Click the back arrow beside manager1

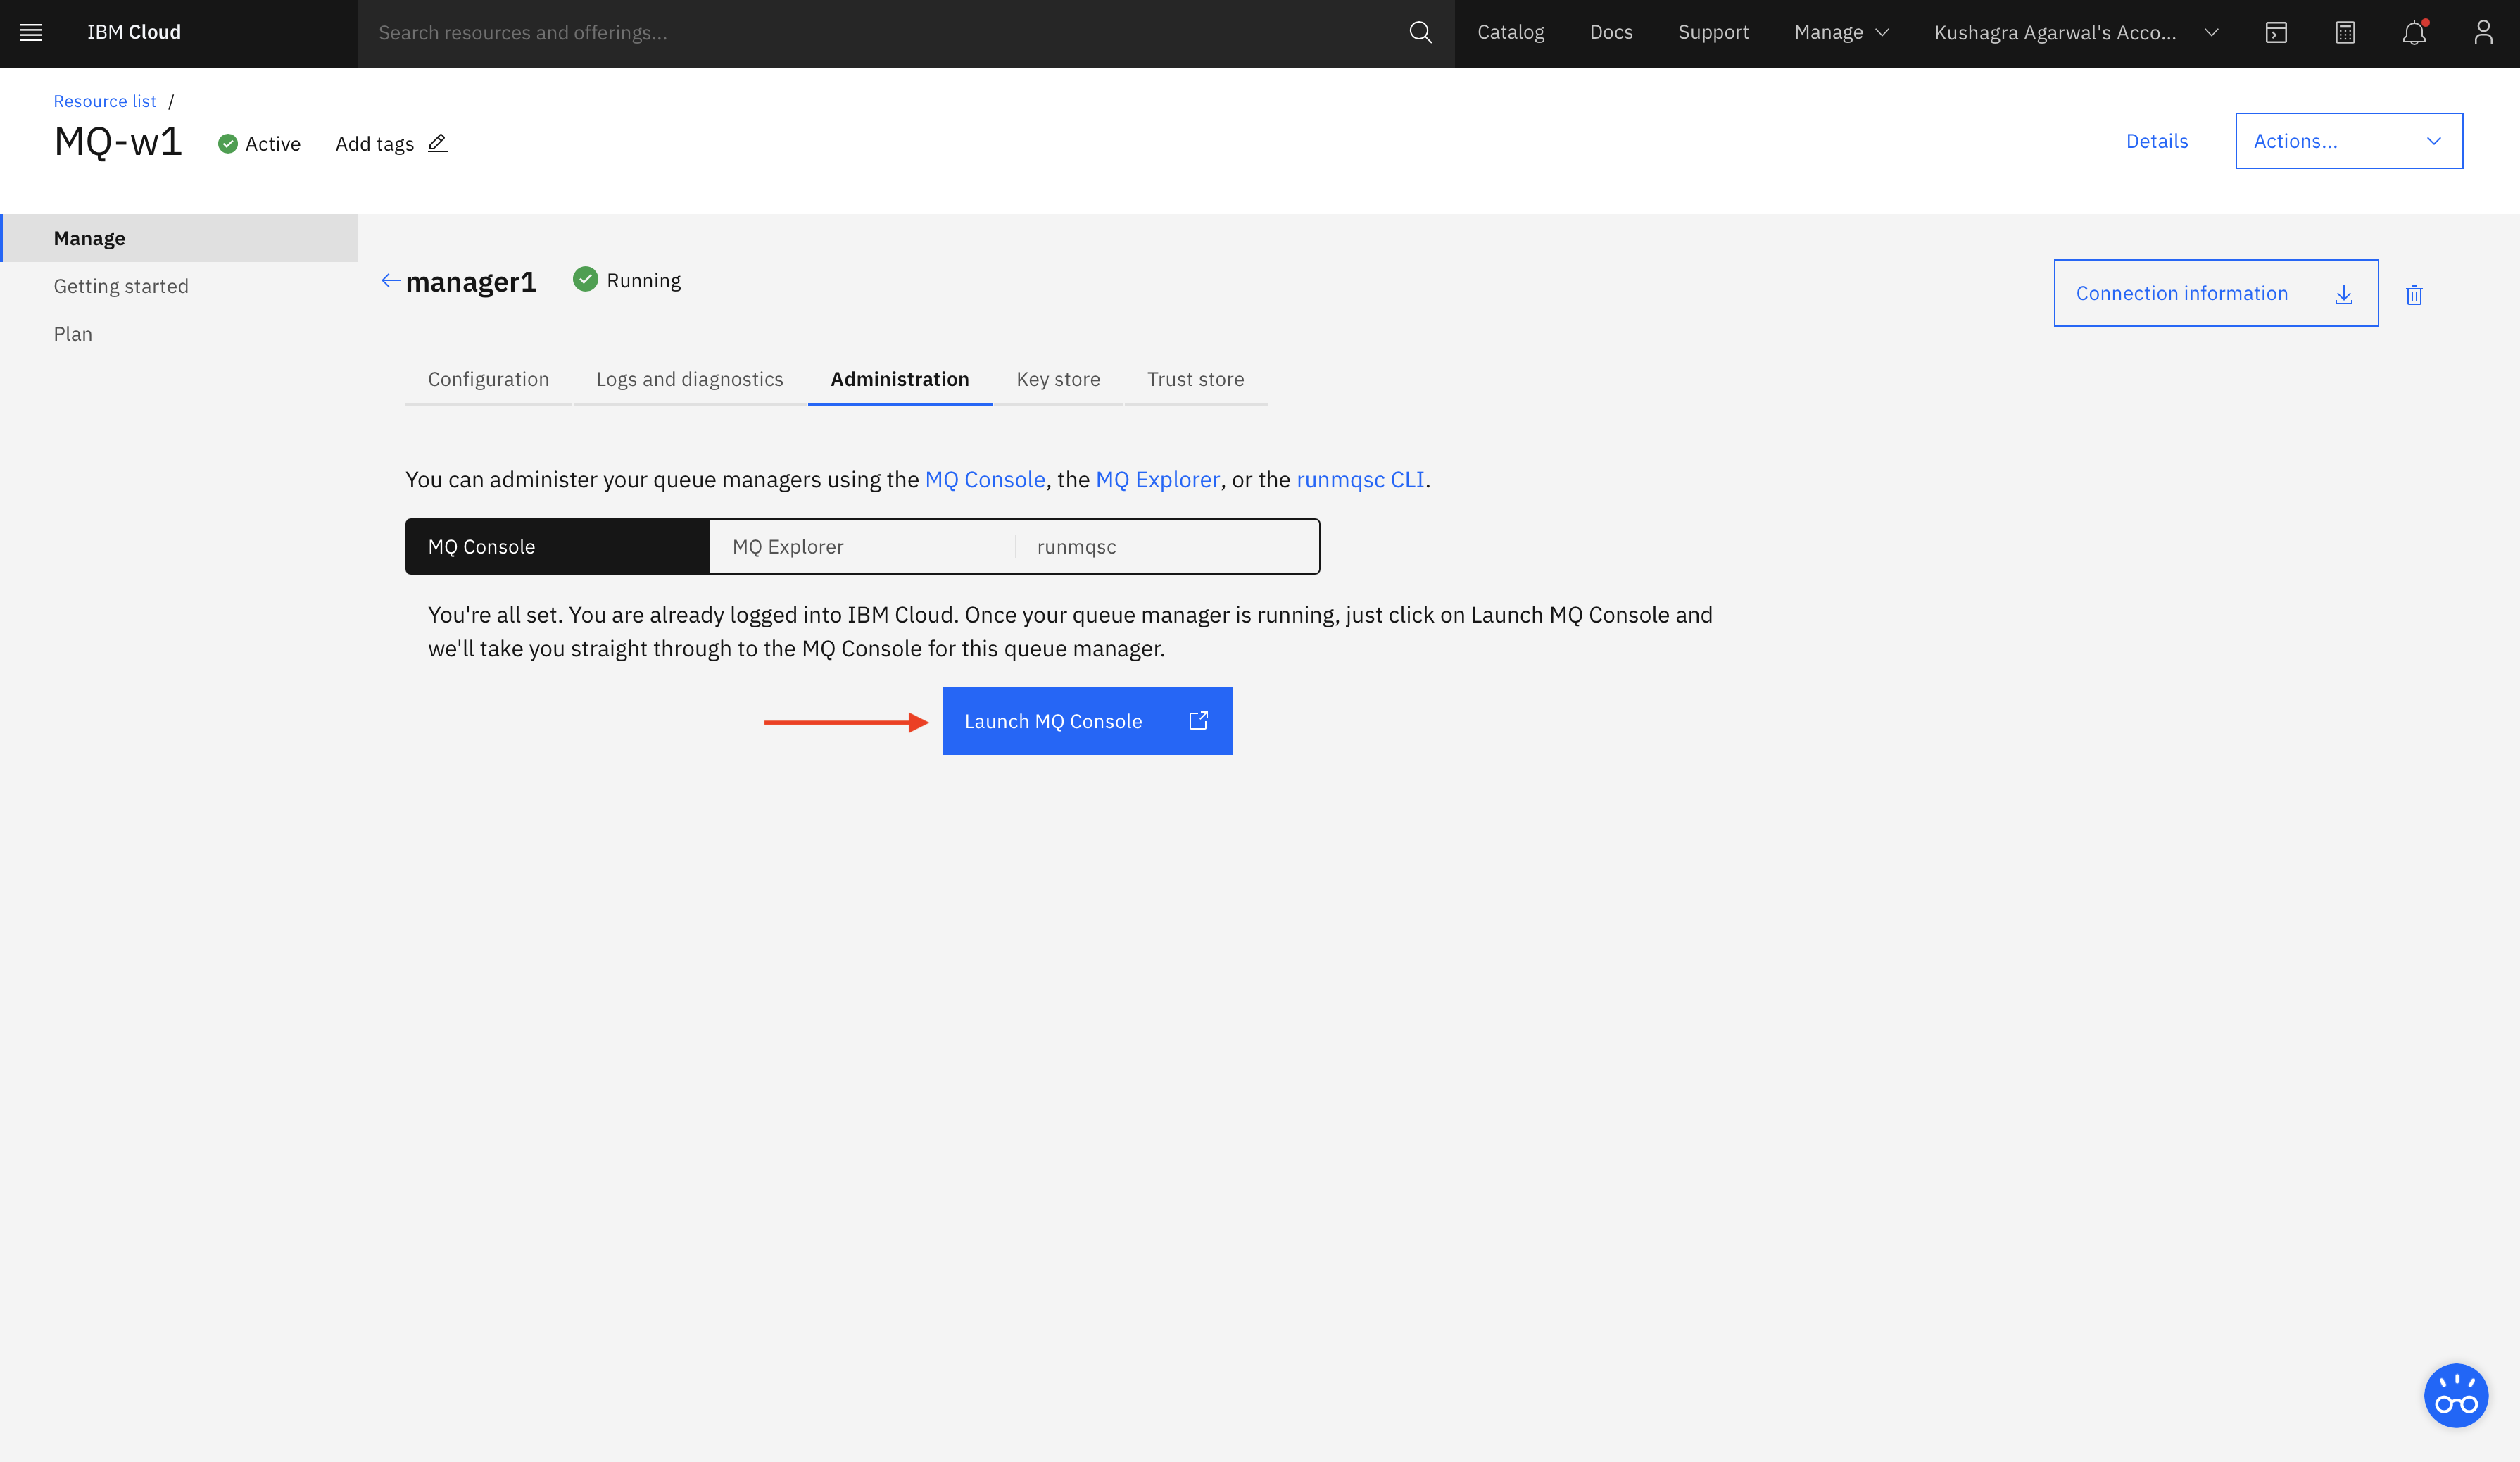[390, 281]
